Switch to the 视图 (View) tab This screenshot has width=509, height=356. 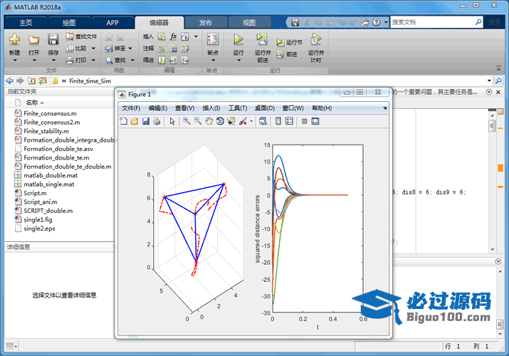point(249,23)
